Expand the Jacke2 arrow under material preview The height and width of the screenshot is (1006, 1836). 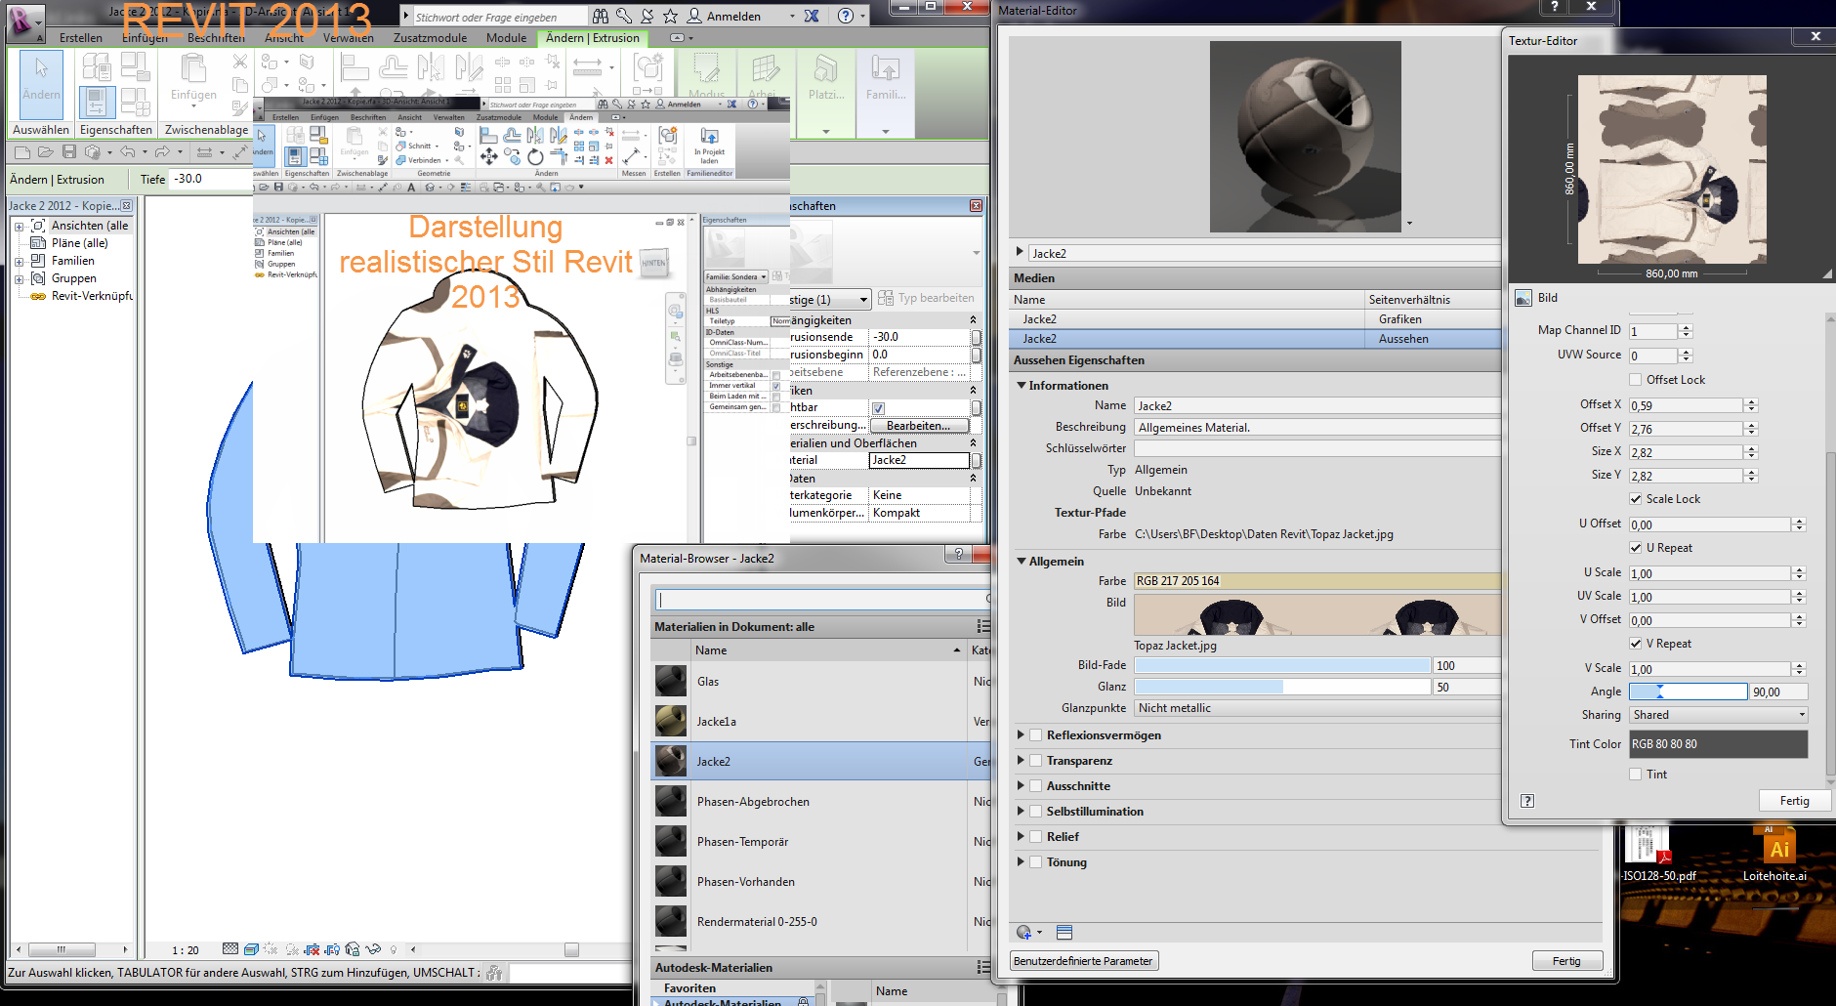point(1021,253)
